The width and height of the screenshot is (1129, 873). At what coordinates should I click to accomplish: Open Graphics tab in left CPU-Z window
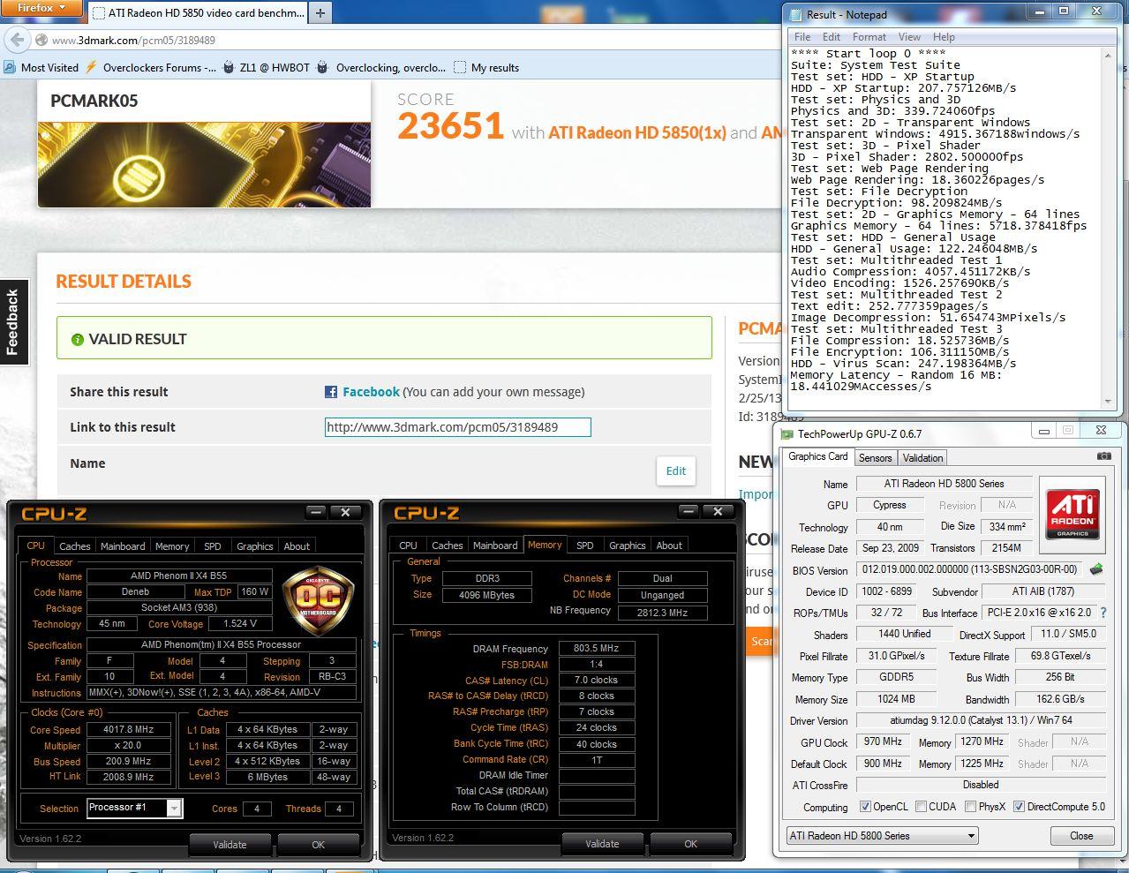click(255, 546)
